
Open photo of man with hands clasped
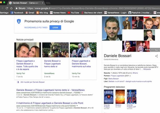149,35
